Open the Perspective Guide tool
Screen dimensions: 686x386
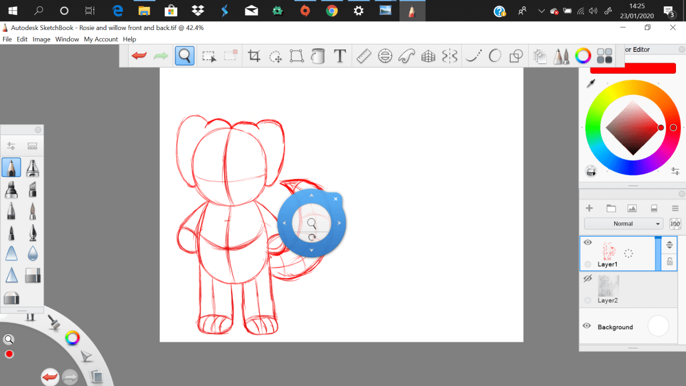(428, 56)
